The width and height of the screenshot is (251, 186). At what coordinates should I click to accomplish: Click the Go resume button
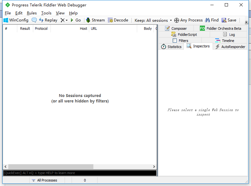76,20
